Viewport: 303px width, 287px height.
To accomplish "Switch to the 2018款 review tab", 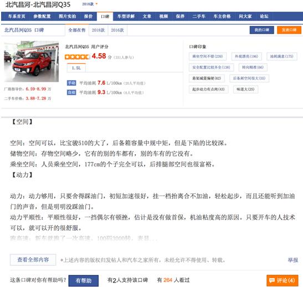I will click(98, 30).
